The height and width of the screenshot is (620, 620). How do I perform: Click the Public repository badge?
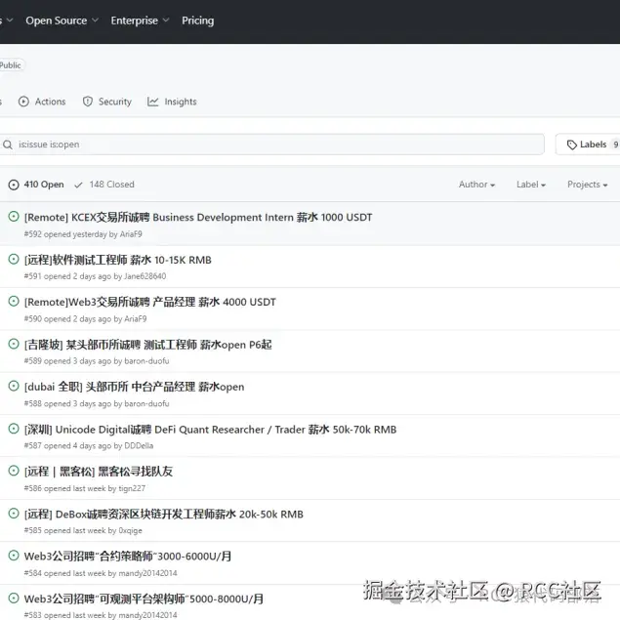click(x=11, y=65)
